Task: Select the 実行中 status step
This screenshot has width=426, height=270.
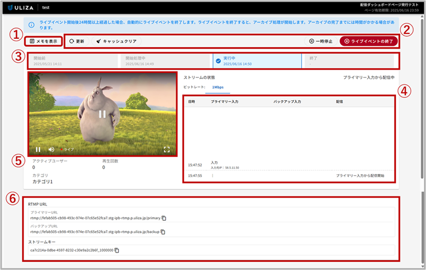Action: point(257,61)
